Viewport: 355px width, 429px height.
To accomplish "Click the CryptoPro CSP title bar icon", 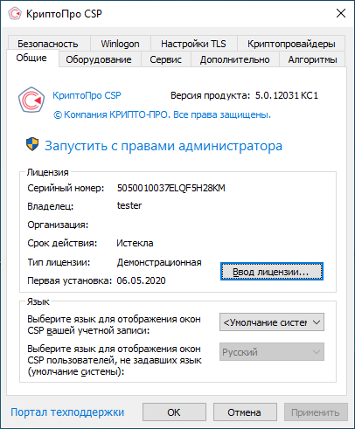I will 15,14.
